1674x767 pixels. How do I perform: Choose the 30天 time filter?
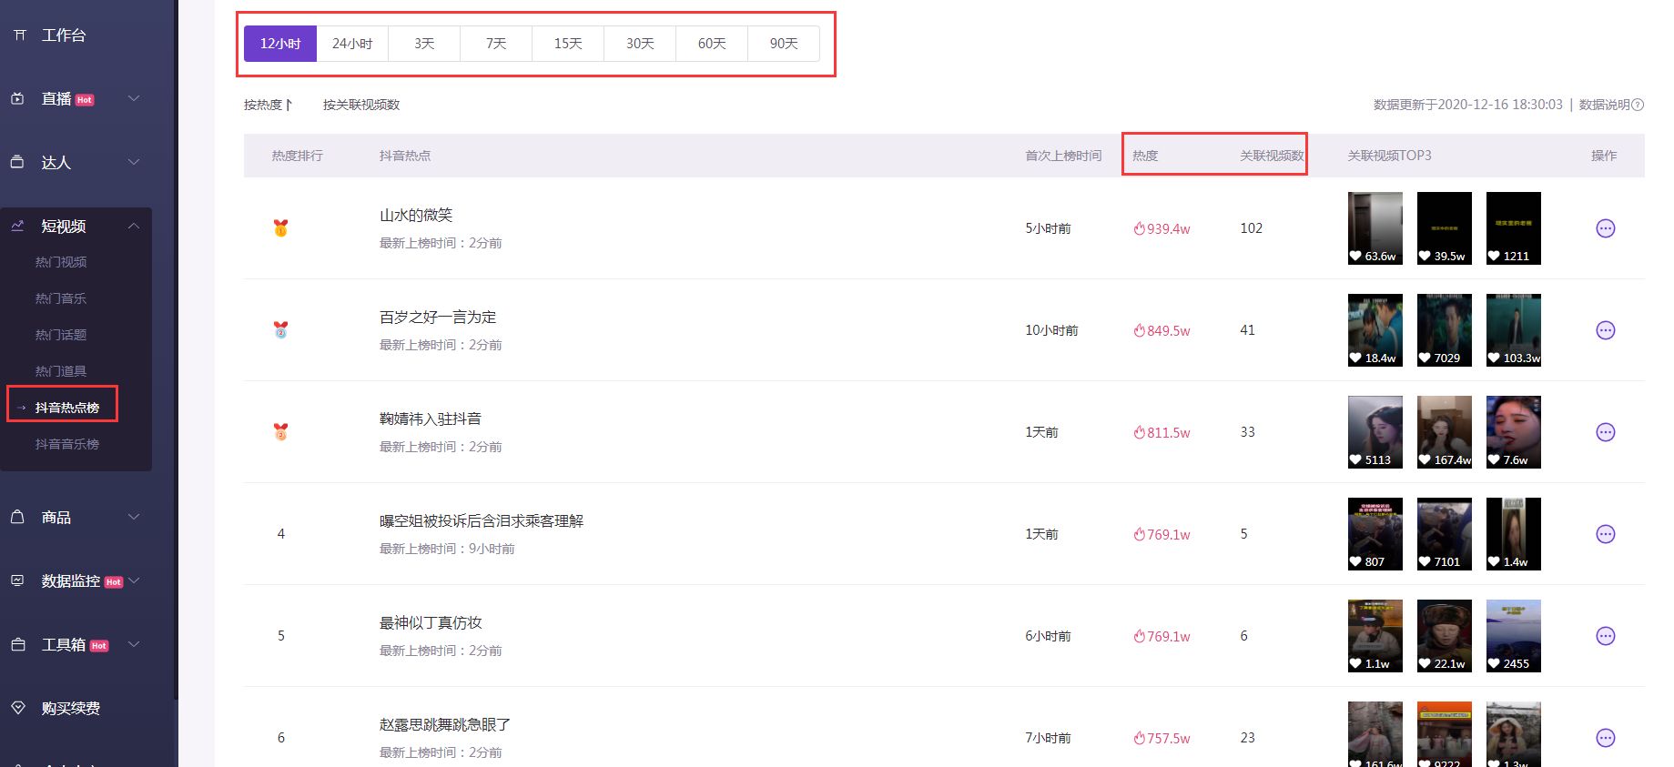point(640,44)
